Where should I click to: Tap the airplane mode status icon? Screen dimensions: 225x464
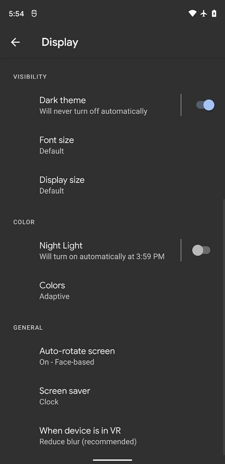[204, 14]
